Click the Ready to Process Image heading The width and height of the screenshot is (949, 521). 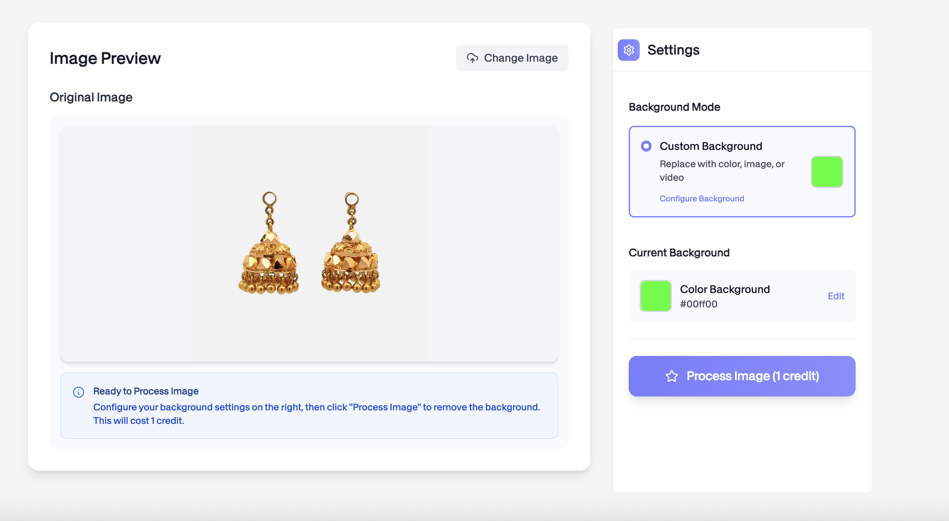pyautogui.click(x=146, y=391)
